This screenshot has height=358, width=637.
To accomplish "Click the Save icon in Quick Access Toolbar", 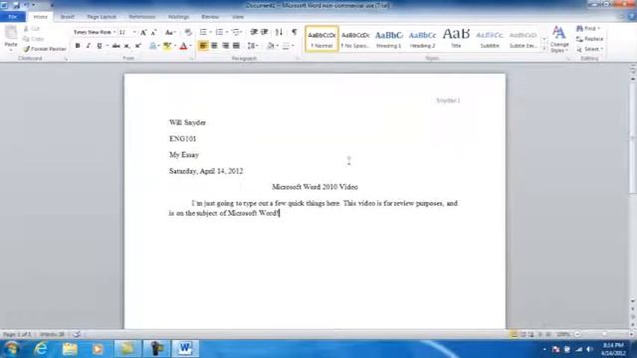I will pyautogui.click(x=16, y=5).
